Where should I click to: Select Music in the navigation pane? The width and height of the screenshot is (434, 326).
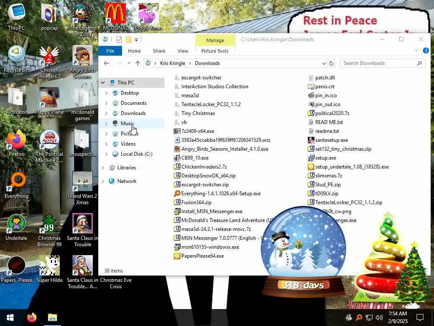[x=127, y=124]
